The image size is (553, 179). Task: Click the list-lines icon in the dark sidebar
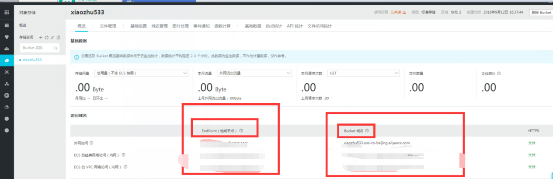point(7,25)
